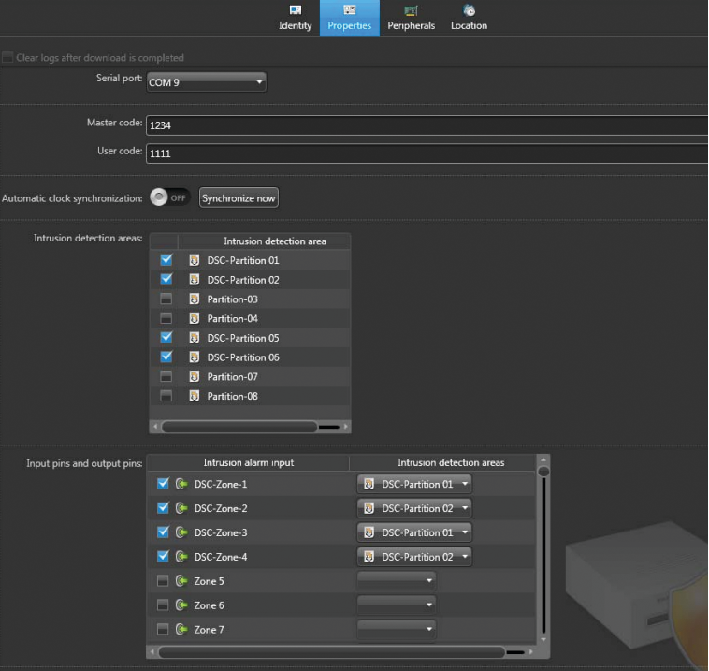Uncheck the DSC-Partition 02 checkbox
This screenshot has width=709, height=671.
[x=166, y=280]
